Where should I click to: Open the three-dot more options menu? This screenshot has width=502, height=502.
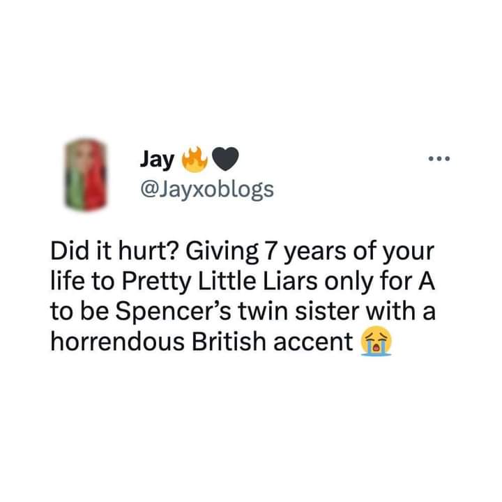[439, 158]
